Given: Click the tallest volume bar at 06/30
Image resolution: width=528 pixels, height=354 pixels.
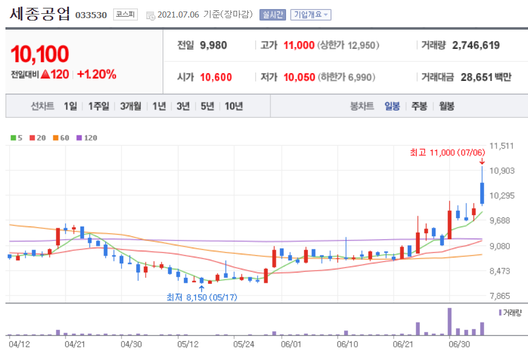Looking at the screenshot, I should pyautogui.click(x=449, y=321).
